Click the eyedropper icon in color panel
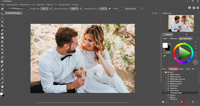Screen dimensions: 200x106 point(164,56)
